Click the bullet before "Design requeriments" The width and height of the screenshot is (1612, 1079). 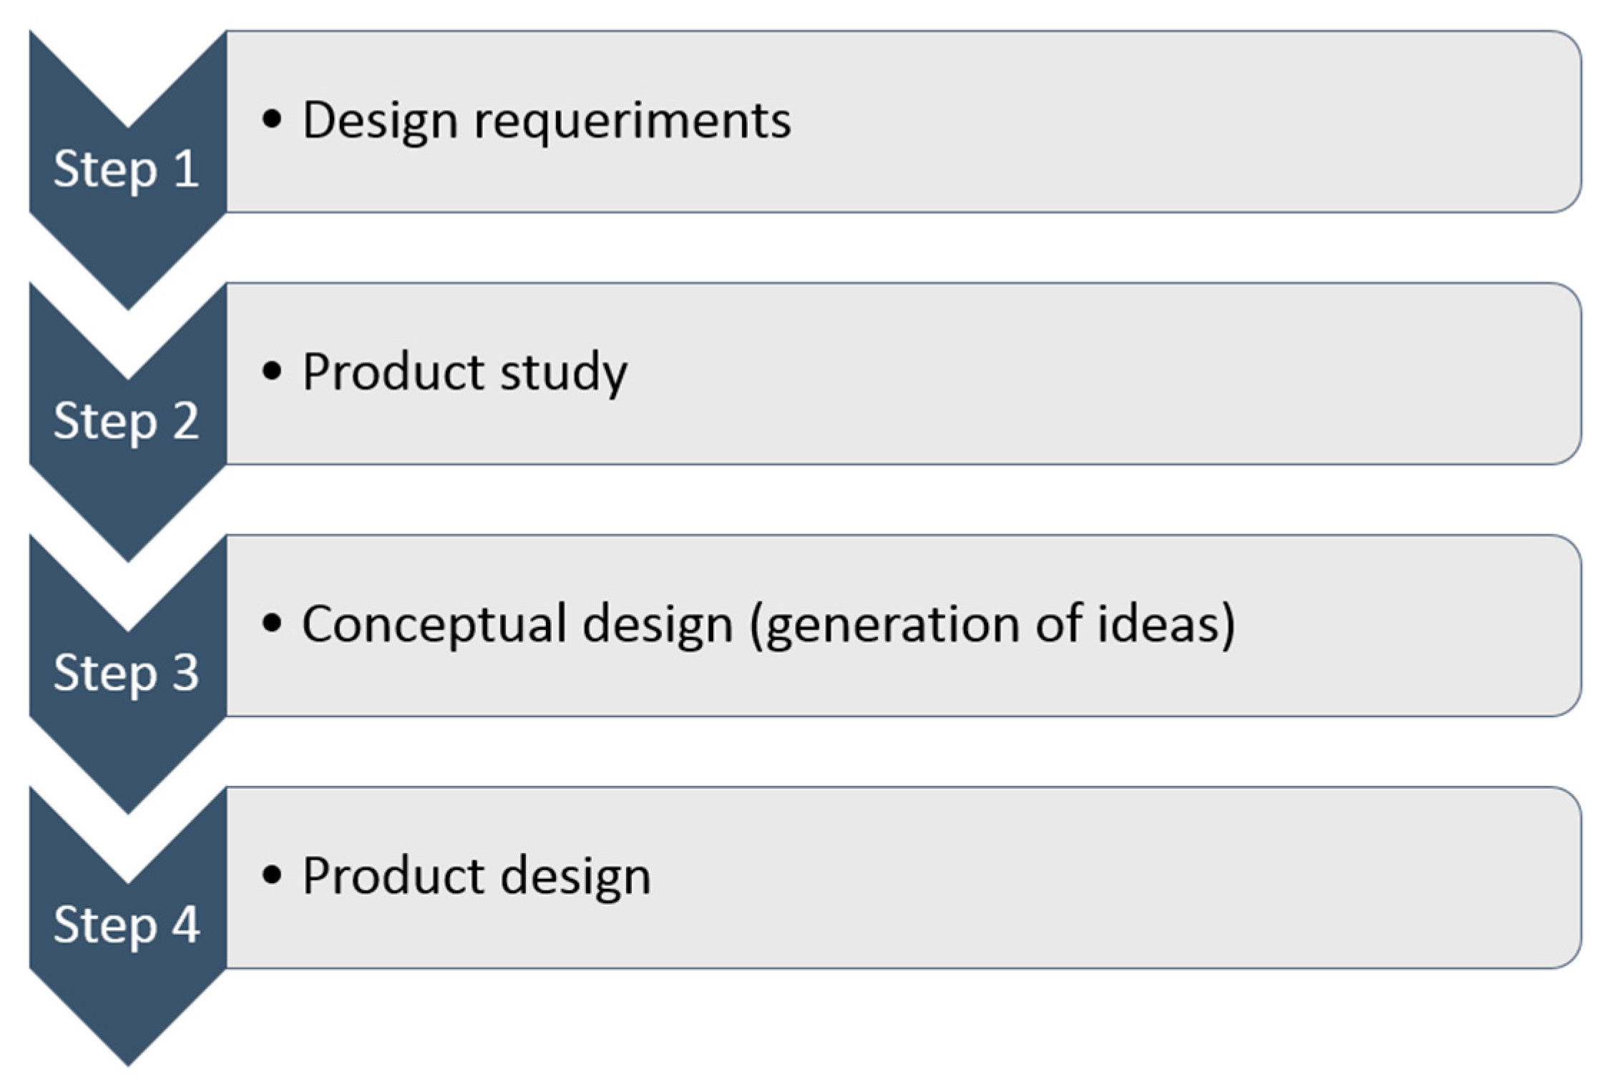click(272, 119)
